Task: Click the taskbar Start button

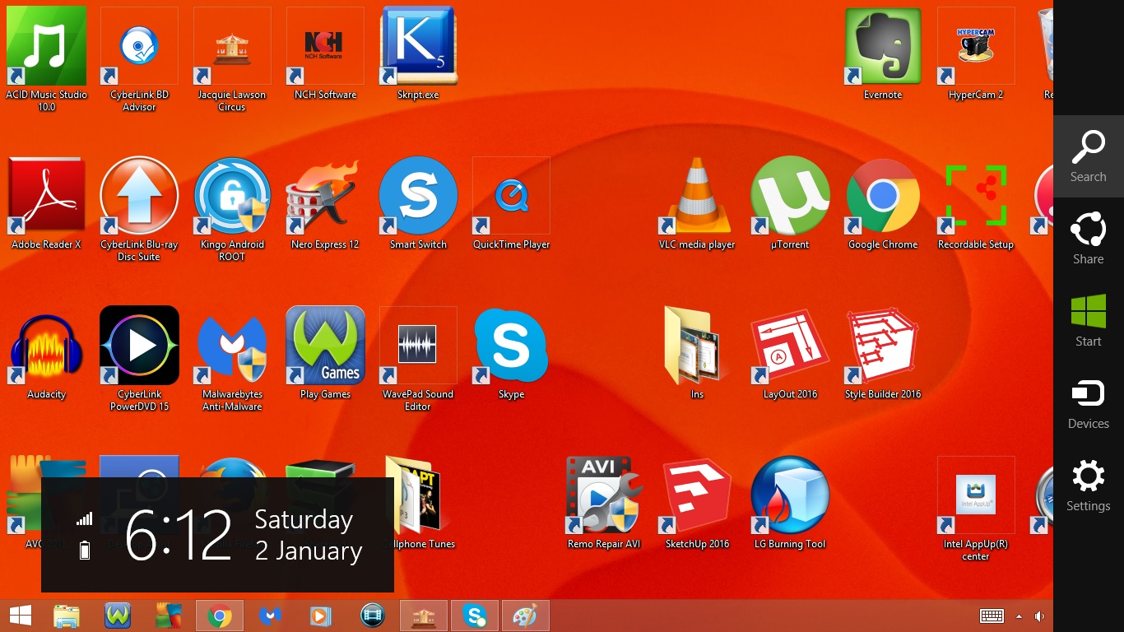Action: coord(21,616)
